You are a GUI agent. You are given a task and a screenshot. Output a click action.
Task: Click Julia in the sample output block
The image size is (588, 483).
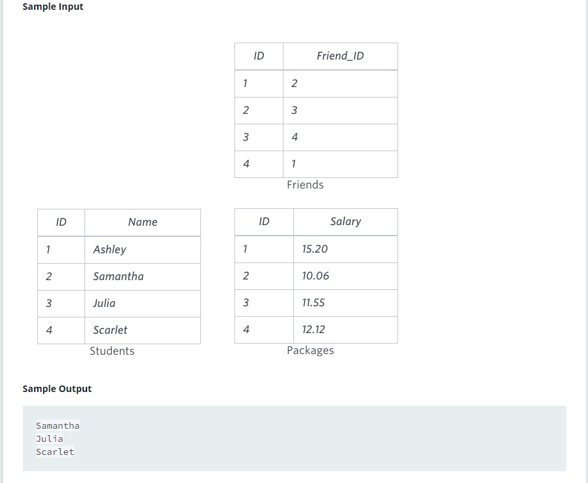pyautogui.click(x=50, y=439)
